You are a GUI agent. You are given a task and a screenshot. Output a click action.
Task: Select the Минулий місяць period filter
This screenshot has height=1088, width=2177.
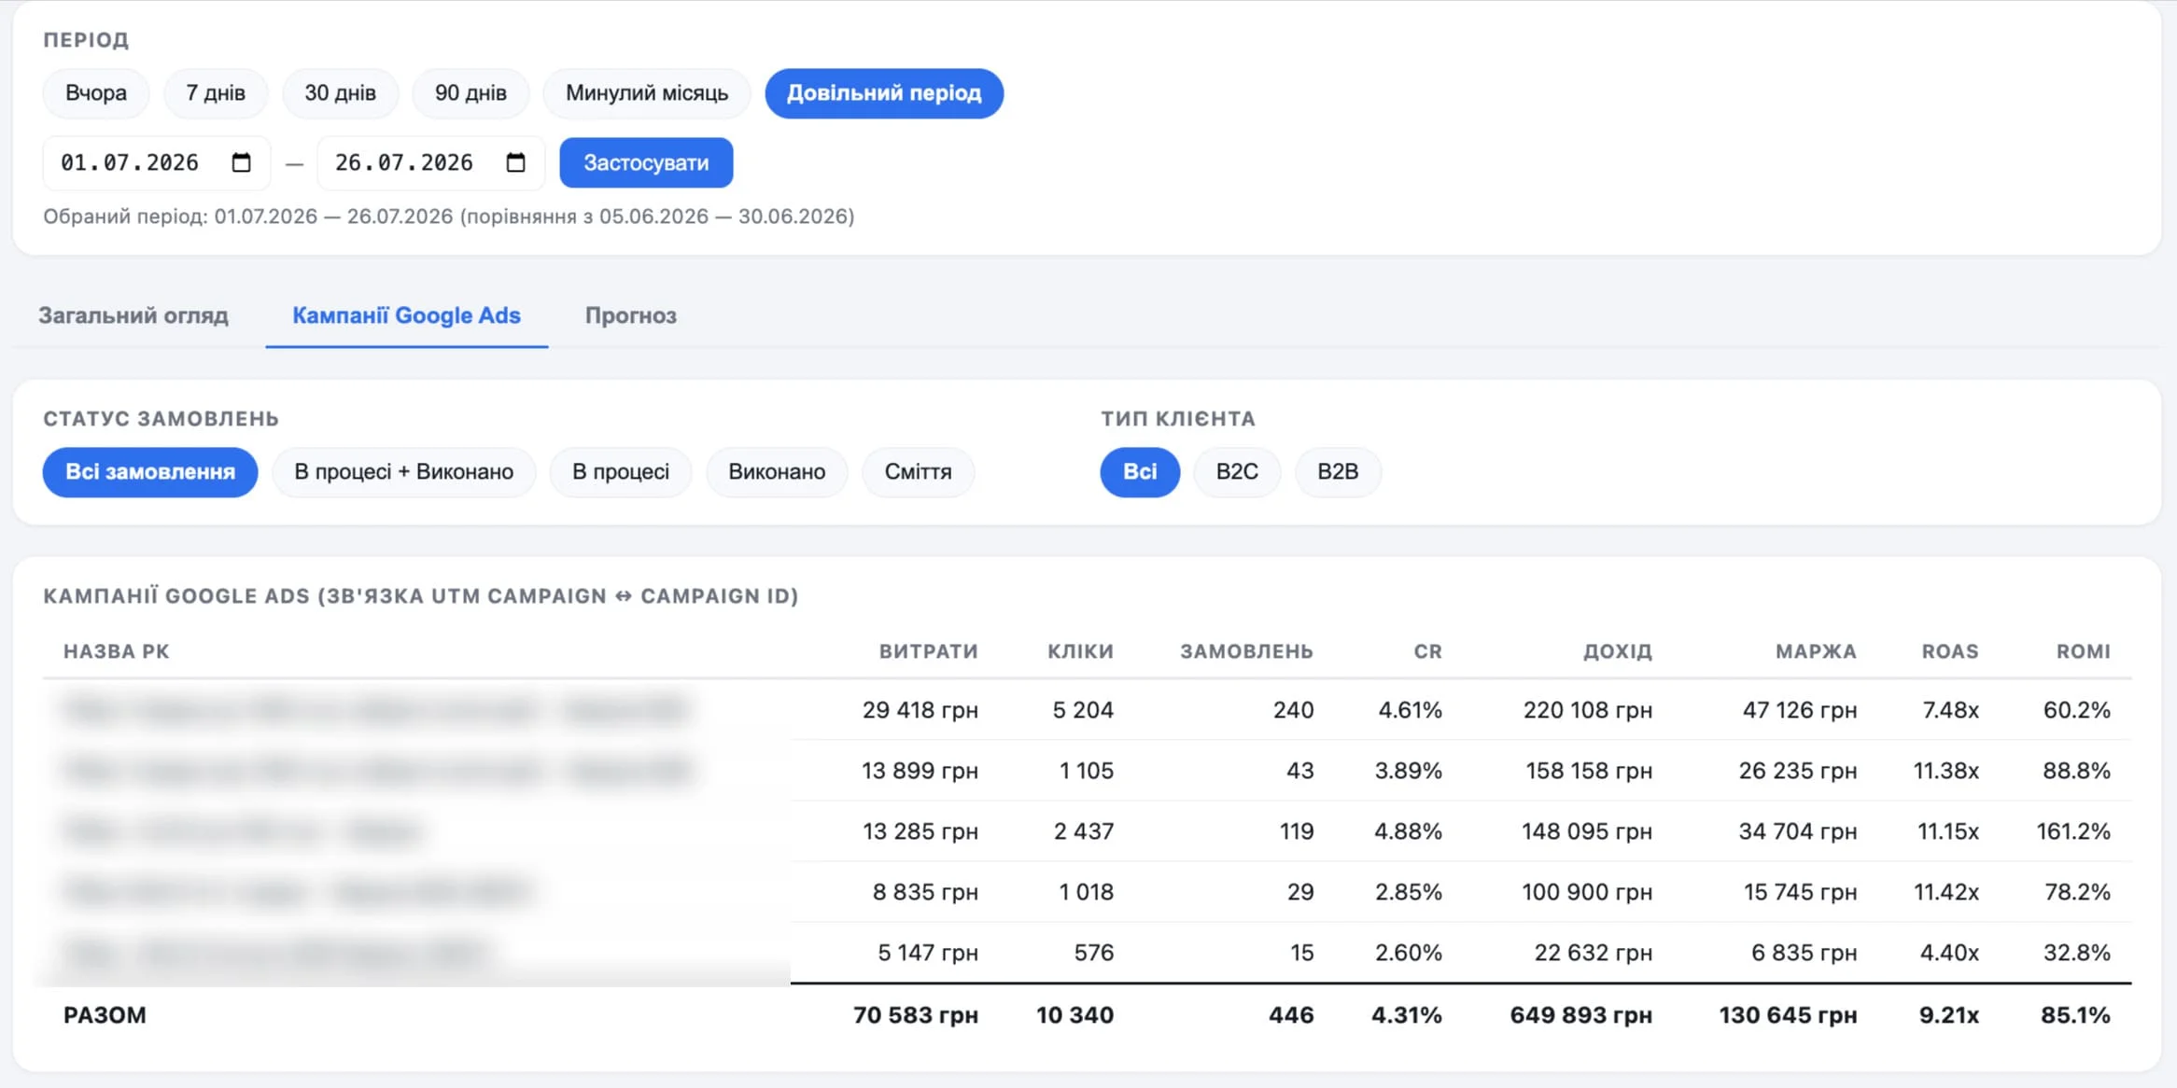point(647,93)
